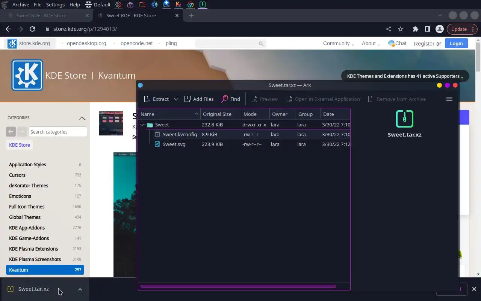Switch to Chrome from the panel
Screen dimensions: 481x301
point(191,5)
